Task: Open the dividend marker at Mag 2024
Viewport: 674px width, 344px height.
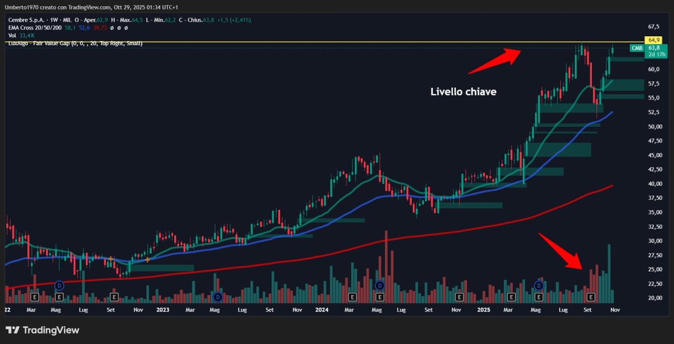Action: coord(380,286)
